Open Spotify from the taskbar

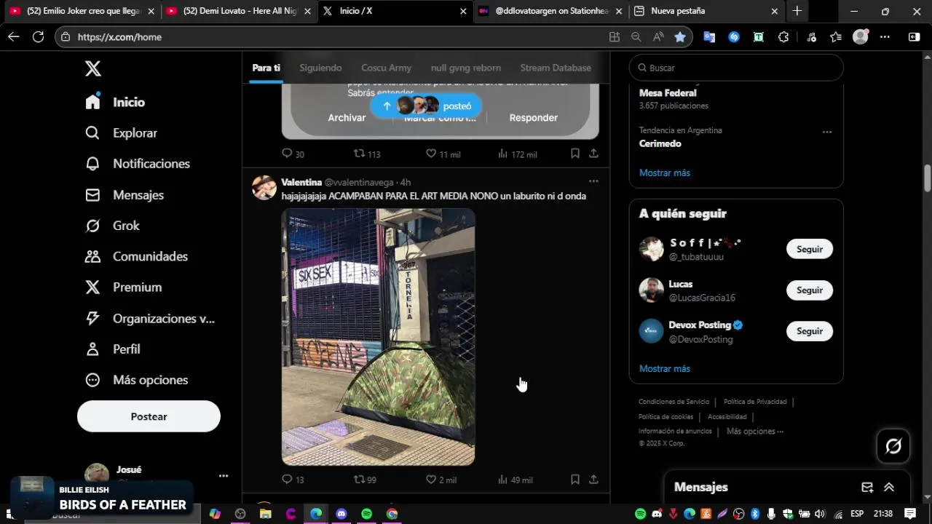tap(367, 514)
